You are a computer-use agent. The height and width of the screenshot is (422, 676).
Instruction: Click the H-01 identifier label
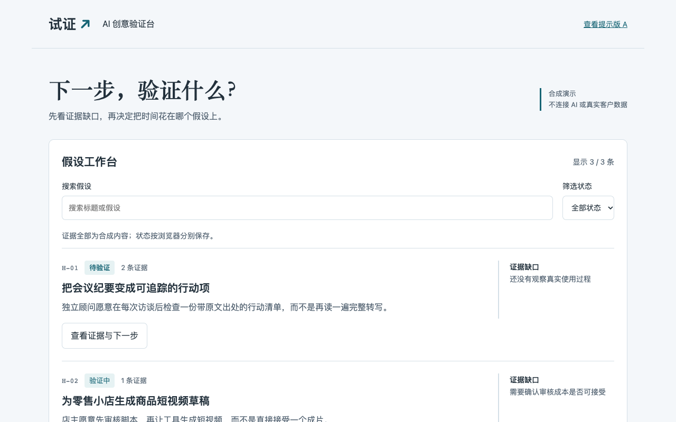click(x=70, y=268)
